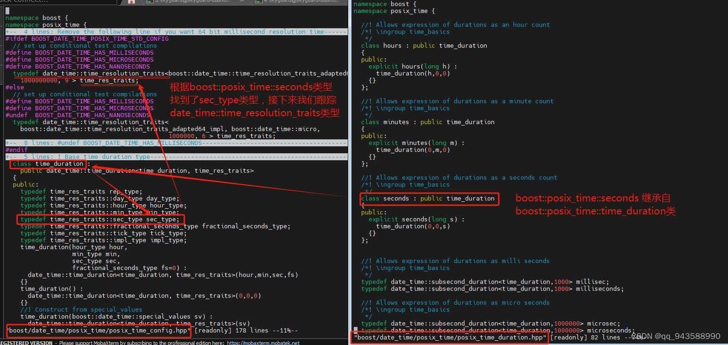The image size is (728, 345).
Task: Click the 'sec_type sec_type;' typedef line
Action: pos(100,219)
